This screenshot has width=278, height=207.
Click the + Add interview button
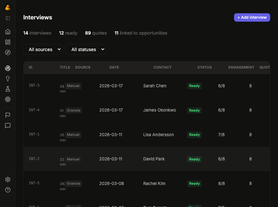pos(252,17)
